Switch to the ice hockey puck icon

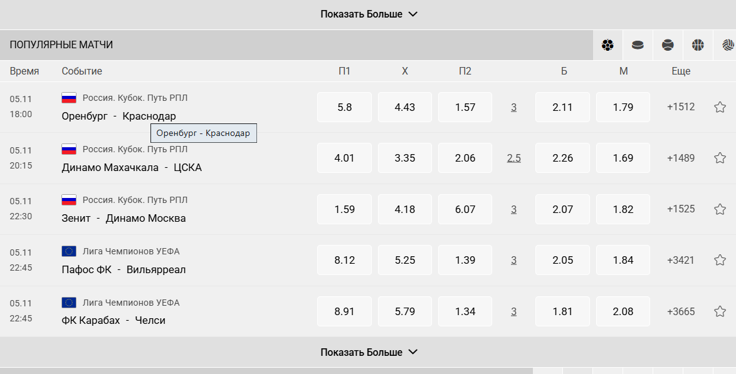point(638,45)
